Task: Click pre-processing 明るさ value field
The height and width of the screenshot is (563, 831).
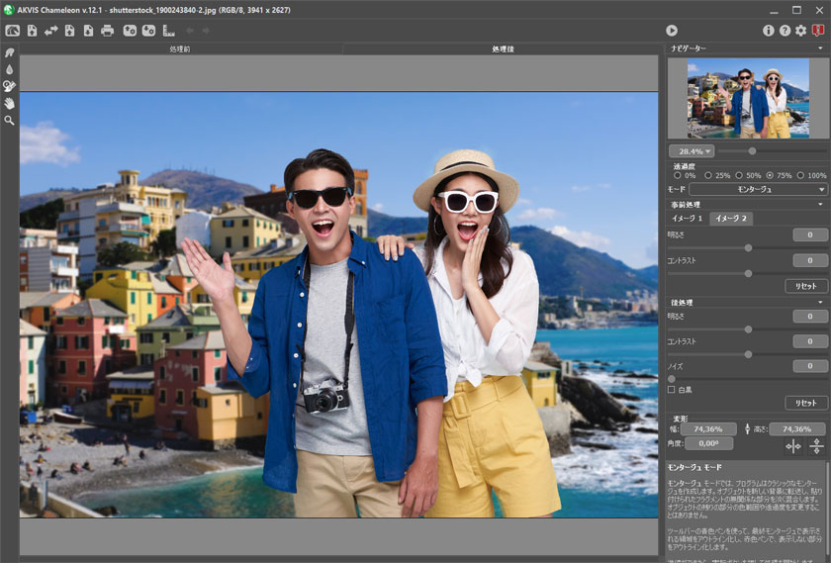Action: click(x=810, y=235)
